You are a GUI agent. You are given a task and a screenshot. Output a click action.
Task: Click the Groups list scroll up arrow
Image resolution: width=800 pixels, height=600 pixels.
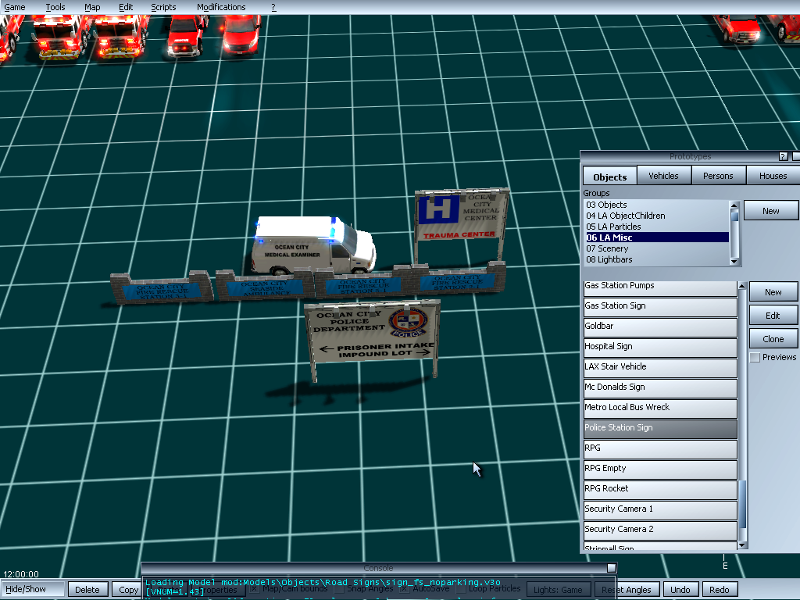click(734, 205)
